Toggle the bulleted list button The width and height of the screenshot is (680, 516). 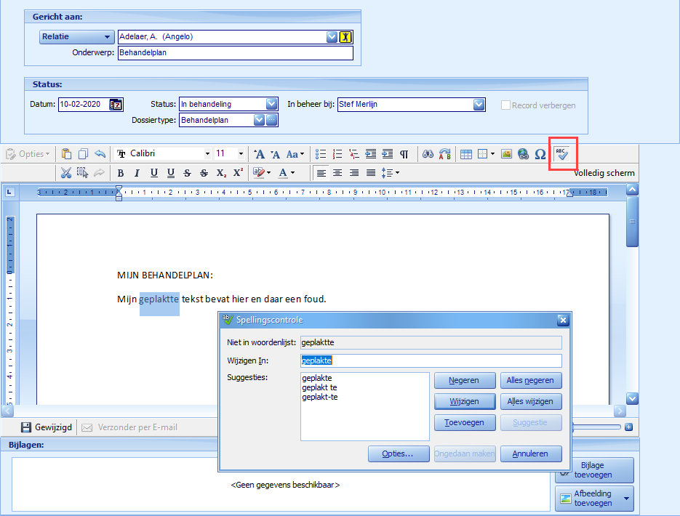click(321, 154)
